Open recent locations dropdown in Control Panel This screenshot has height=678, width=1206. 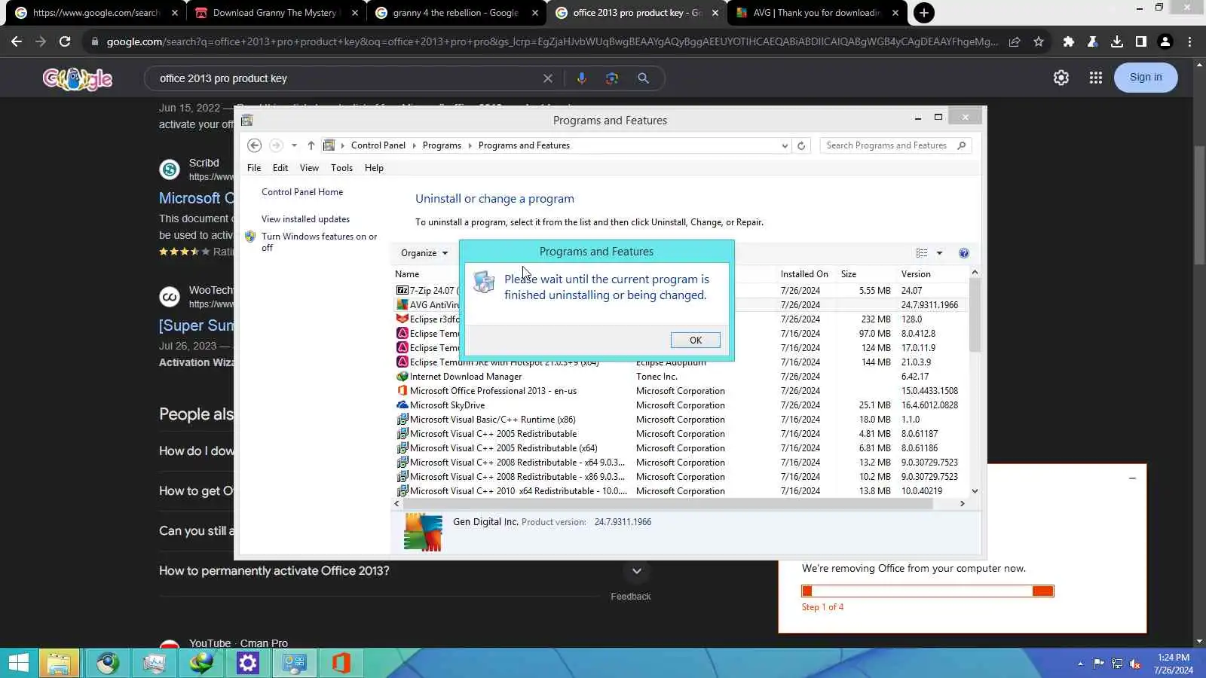pos(294,145)
